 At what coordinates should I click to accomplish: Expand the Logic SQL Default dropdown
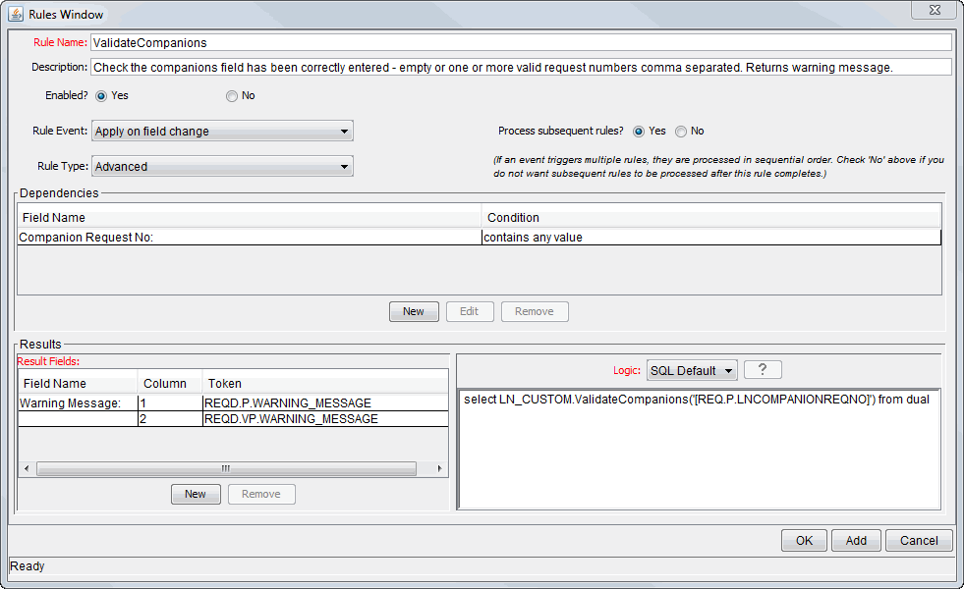pyautogui.click(x=692, y=370)
